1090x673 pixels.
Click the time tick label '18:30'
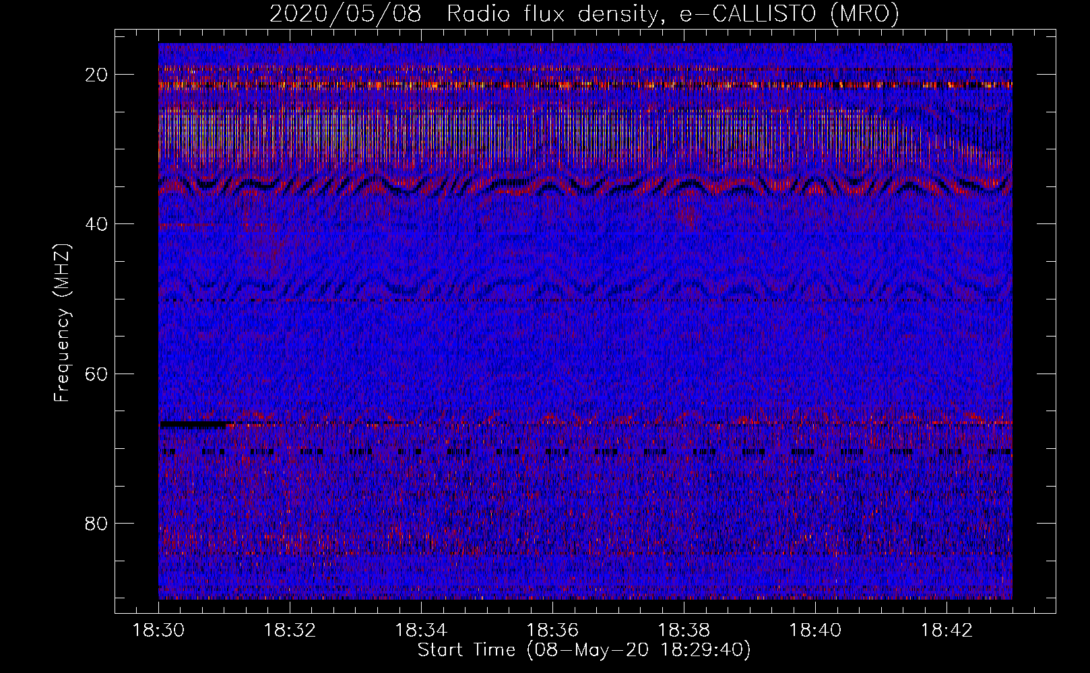[x=159, y=631]
